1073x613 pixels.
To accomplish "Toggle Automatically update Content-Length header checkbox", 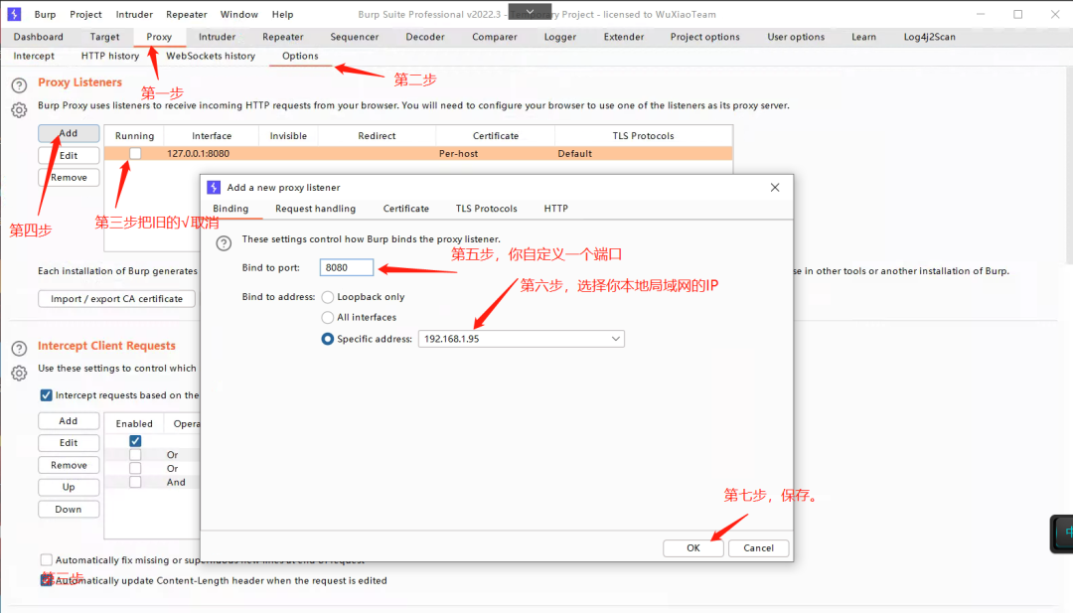I will click(x=46, y=581).
